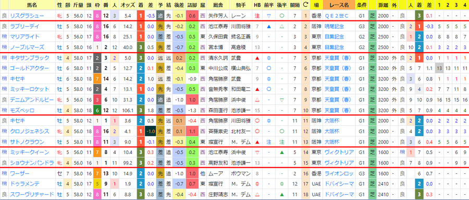Open ドバイシーマ link in ドゥラメンテ row
469x200 pixels.
(x=339, y=183)
